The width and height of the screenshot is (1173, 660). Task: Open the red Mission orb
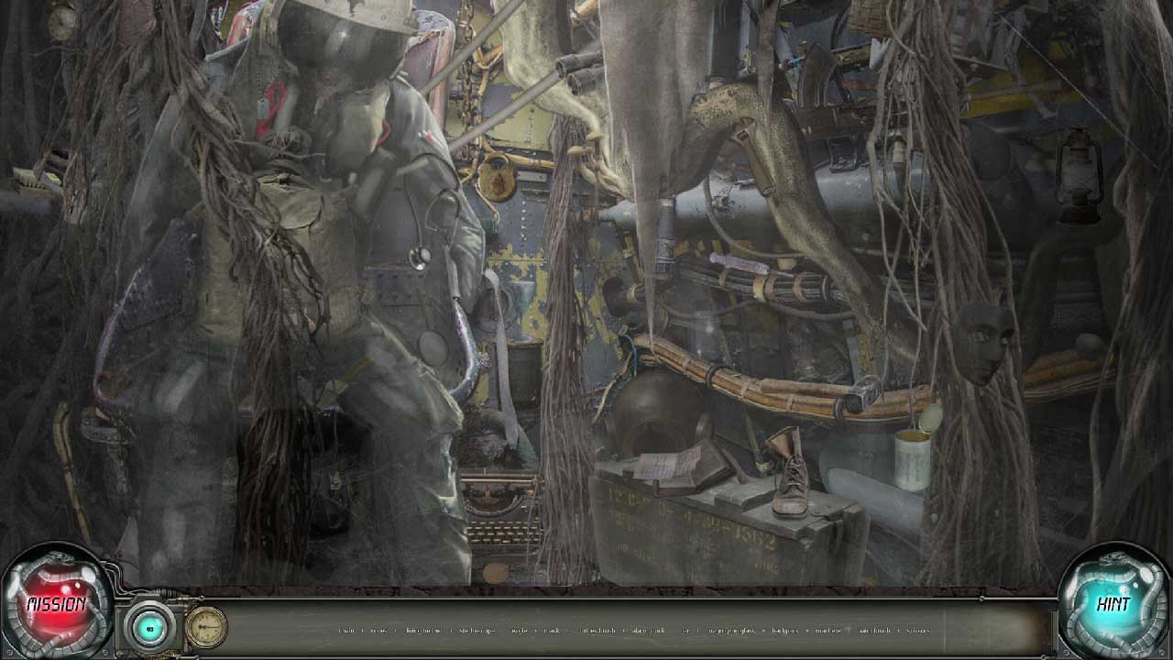click(x=55, y=604)
